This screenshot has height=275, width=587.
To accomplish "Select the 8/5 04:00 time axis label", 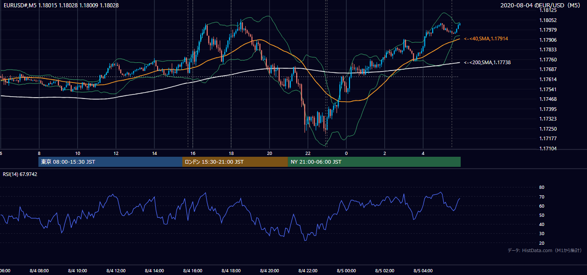I will point(423,270).
